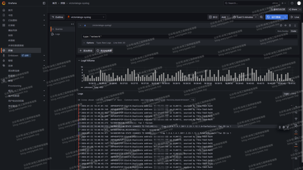Viewport: 303px width, 170px height.
Task: Grab the query A drag handle
Action: pyautogui.click(x=295, y=25)
